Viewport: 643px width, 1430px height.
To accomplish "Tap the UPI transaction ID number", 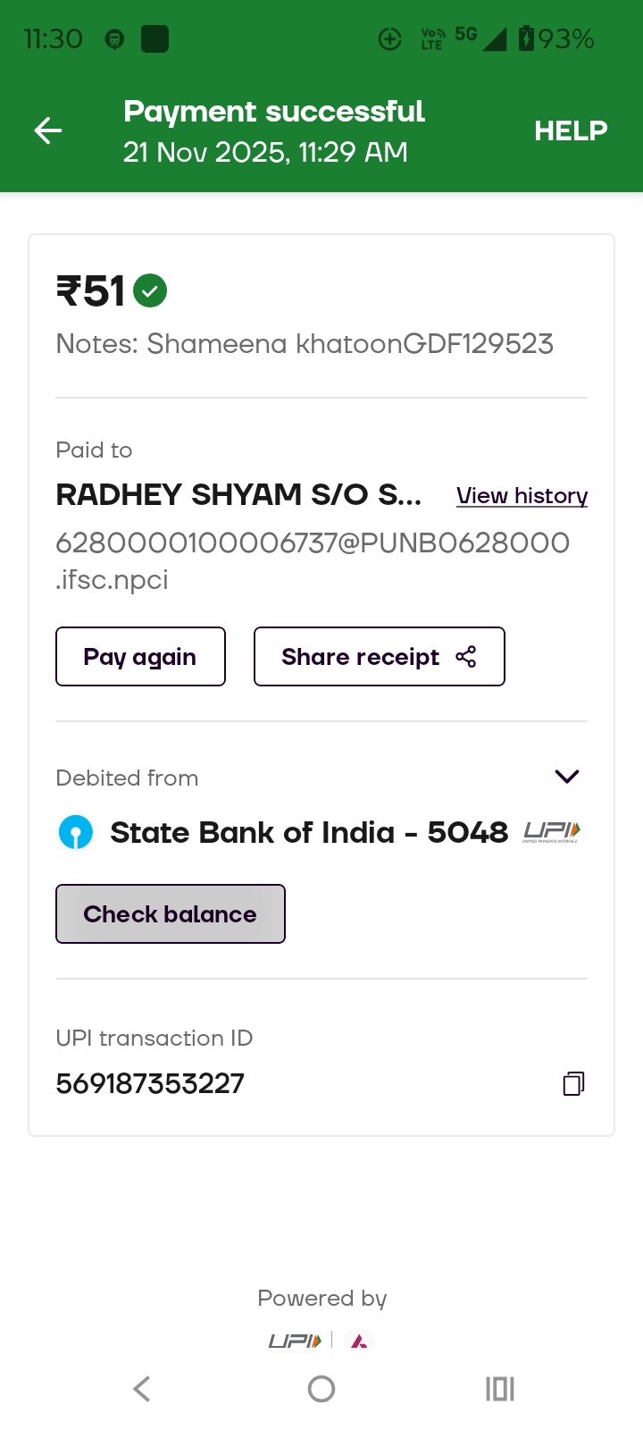I will click(x=150, y=1084).
